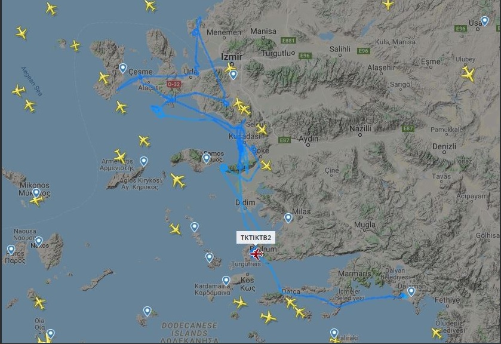Open the Paros airport pin
Viewport: 501px width, 344px height.
point(11,250)
